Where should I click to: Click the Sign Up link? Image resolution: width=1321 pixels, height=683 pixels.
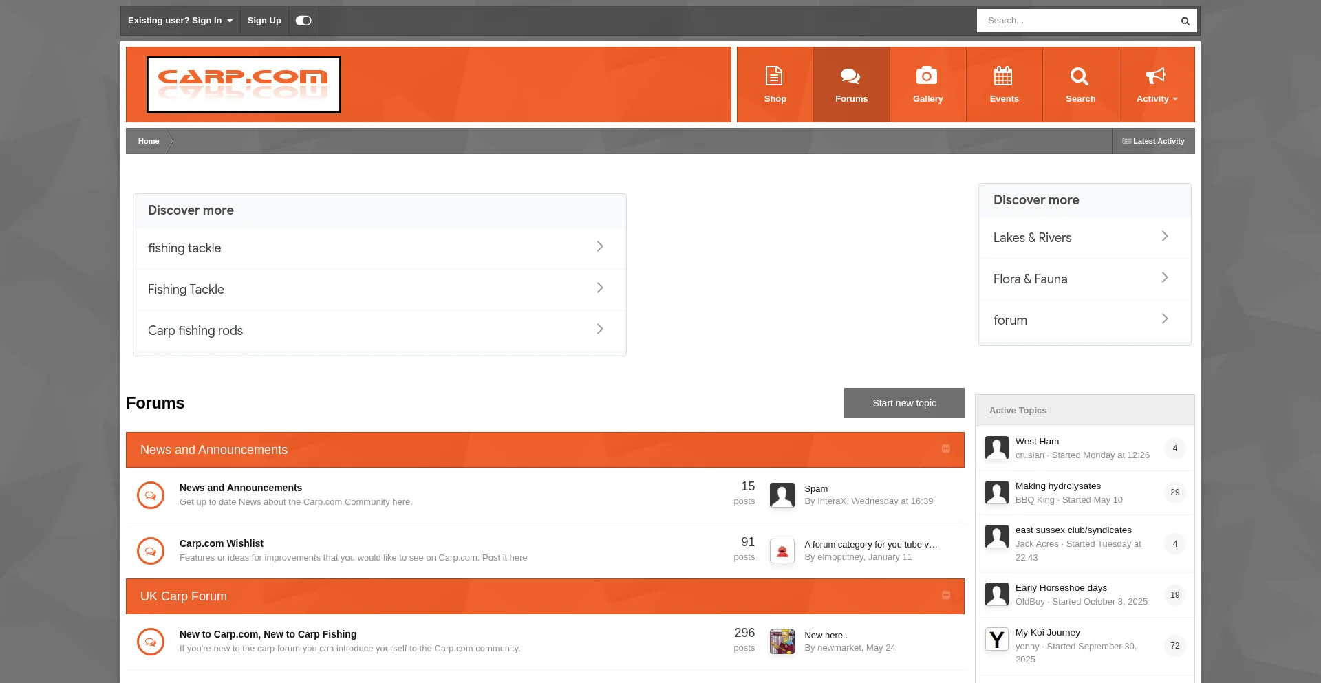(x=264, y=21)
